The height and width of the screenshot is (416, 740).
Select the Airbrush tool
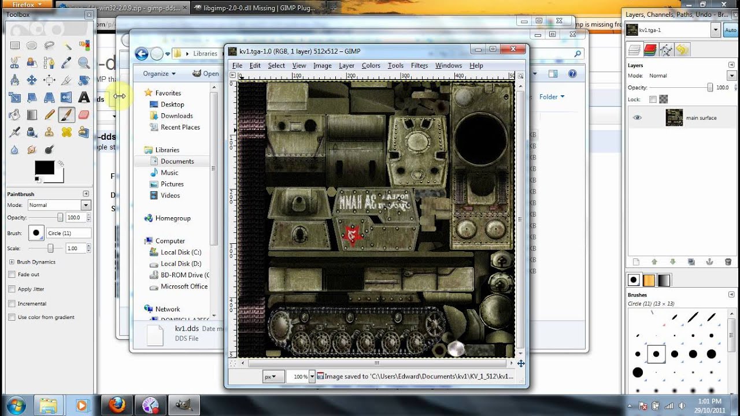click(x=14, y=132)
